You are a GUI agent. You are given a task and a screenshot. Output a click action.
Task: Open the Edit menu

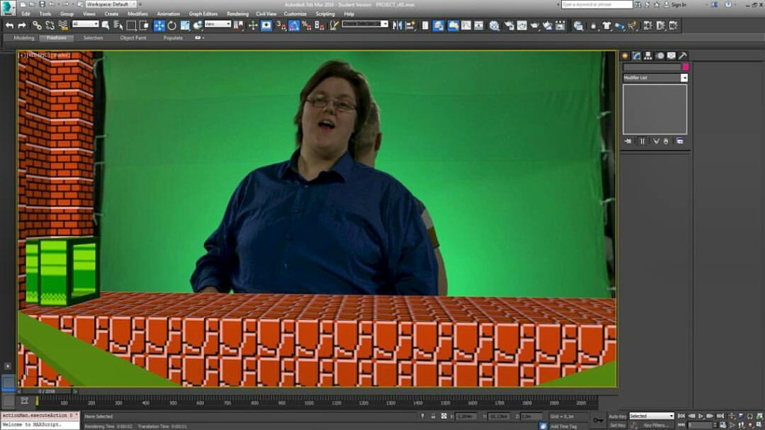point(26,13)
